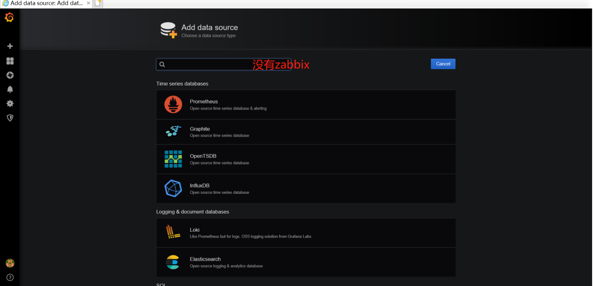The width and height of the screenshot is (593, 286).
Task: Open the Alerting bell icon
Action: coord(10,89)
